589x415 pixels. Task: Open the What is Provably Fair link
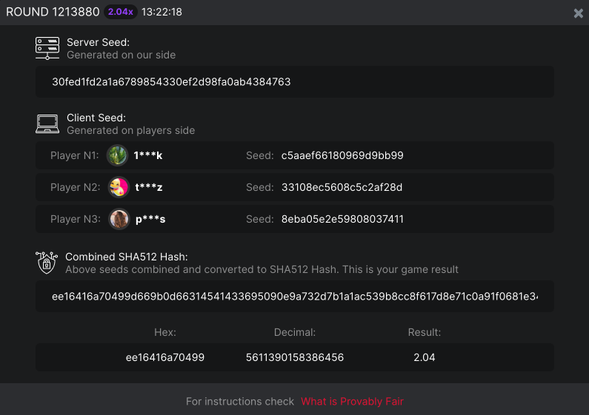click(x=352, y=402)
